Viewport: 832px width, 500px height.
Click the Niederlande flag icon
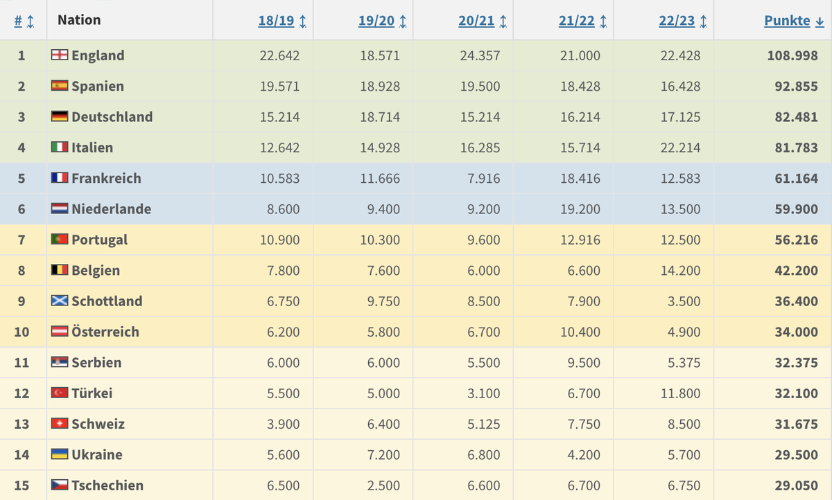pos(60,208)
